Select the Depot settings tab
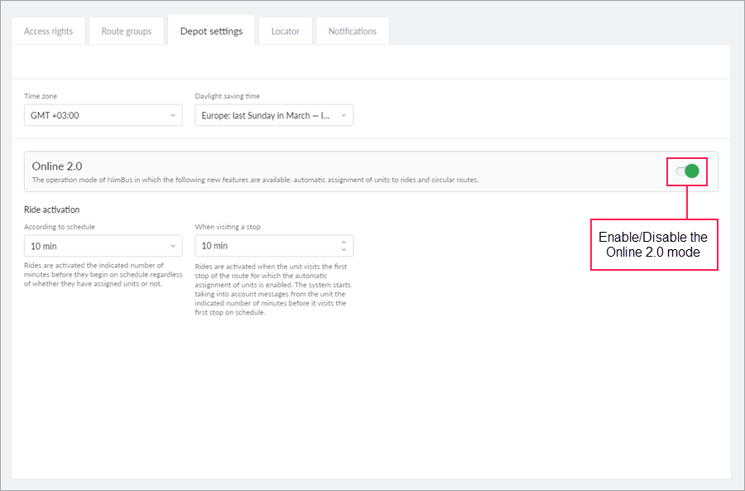Screen dimensions: 745x491 tap(211, 31)
